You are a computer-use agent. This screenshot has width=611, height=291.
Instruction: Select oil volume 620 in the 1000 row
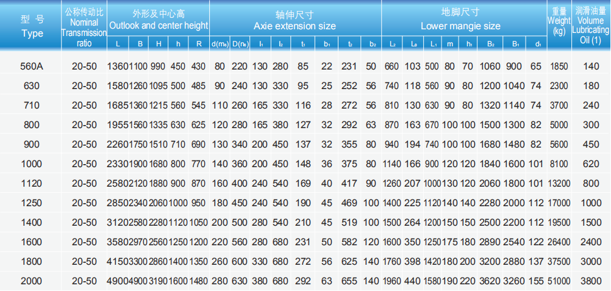pyautogui.click(x=590, y=163)
